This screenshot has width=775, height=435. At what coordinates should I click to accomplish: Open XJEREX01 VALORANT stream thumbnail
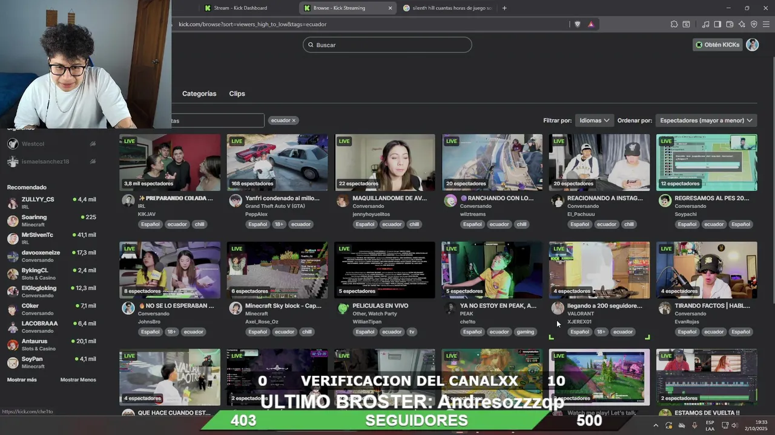[x=599, y=270]
